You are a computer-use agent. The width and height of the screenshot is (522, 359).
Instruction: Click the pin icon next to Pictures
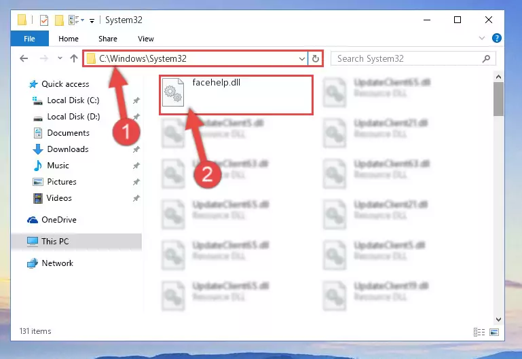pyautogui.click(x=136, y=182)
